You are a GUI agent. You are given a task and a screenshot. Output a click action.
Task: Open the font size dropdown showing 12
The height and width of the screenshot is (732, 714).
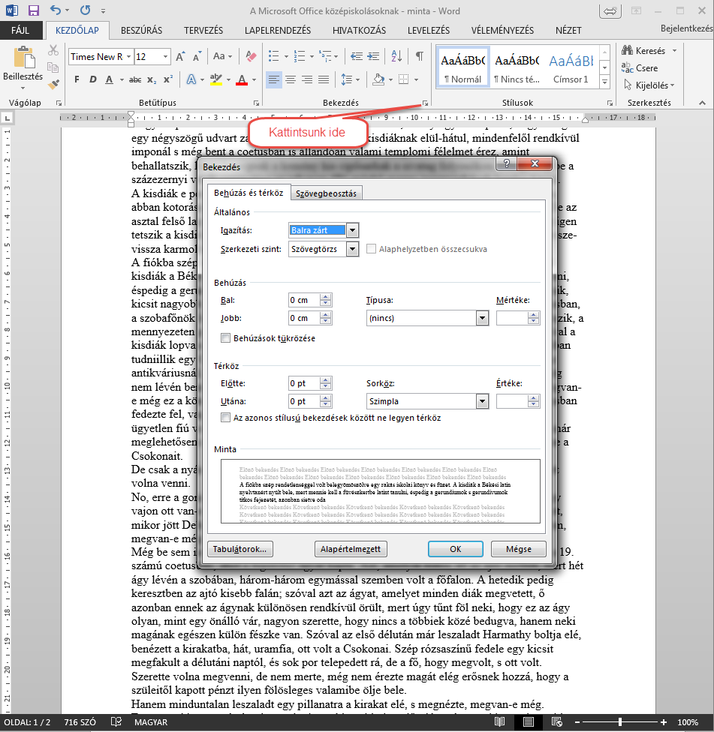tap(165, 57)
